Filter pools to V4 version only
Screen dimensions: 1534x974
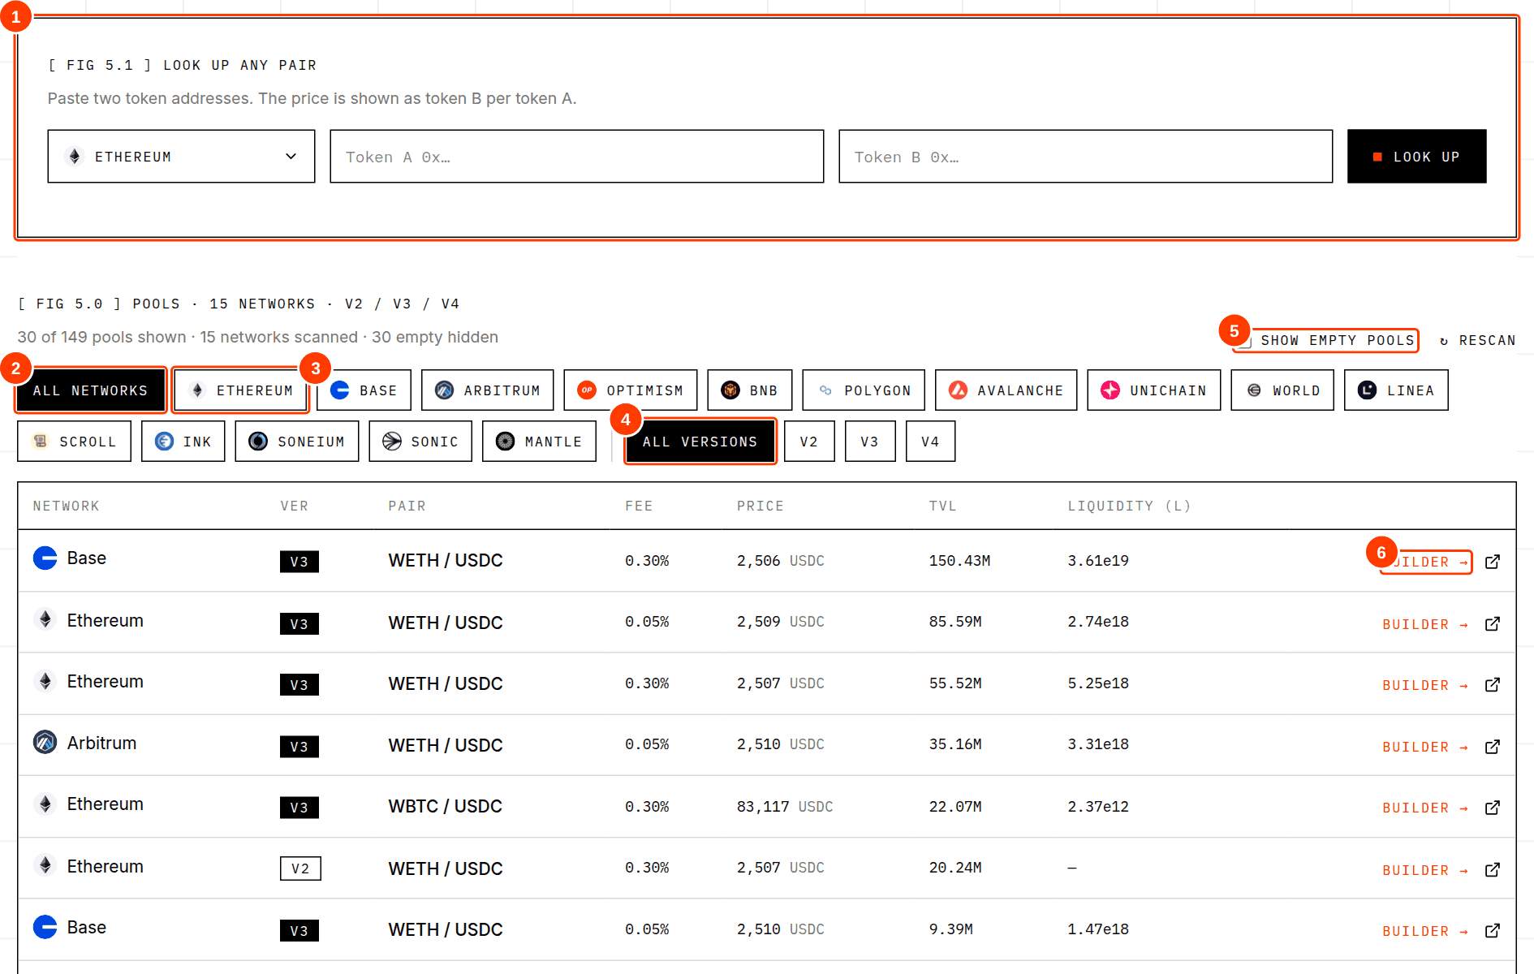coord(930,442)
